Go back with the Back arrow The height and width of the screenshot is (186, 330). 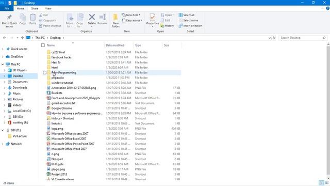[x=5, y=38]
